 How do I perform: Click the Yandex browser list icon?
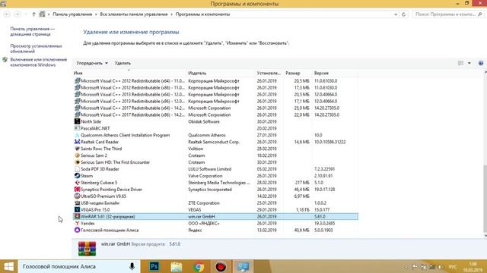[x=78, y=223]
